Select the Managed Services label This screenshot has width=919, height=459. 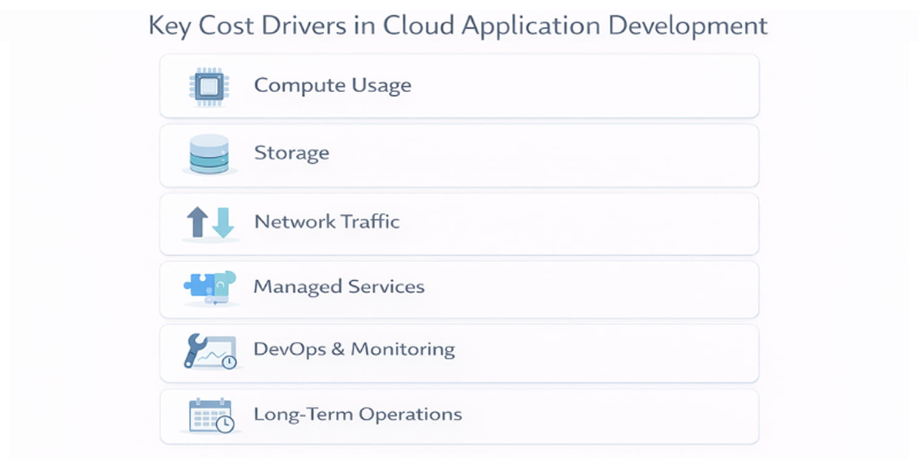[x=338, y=286]
